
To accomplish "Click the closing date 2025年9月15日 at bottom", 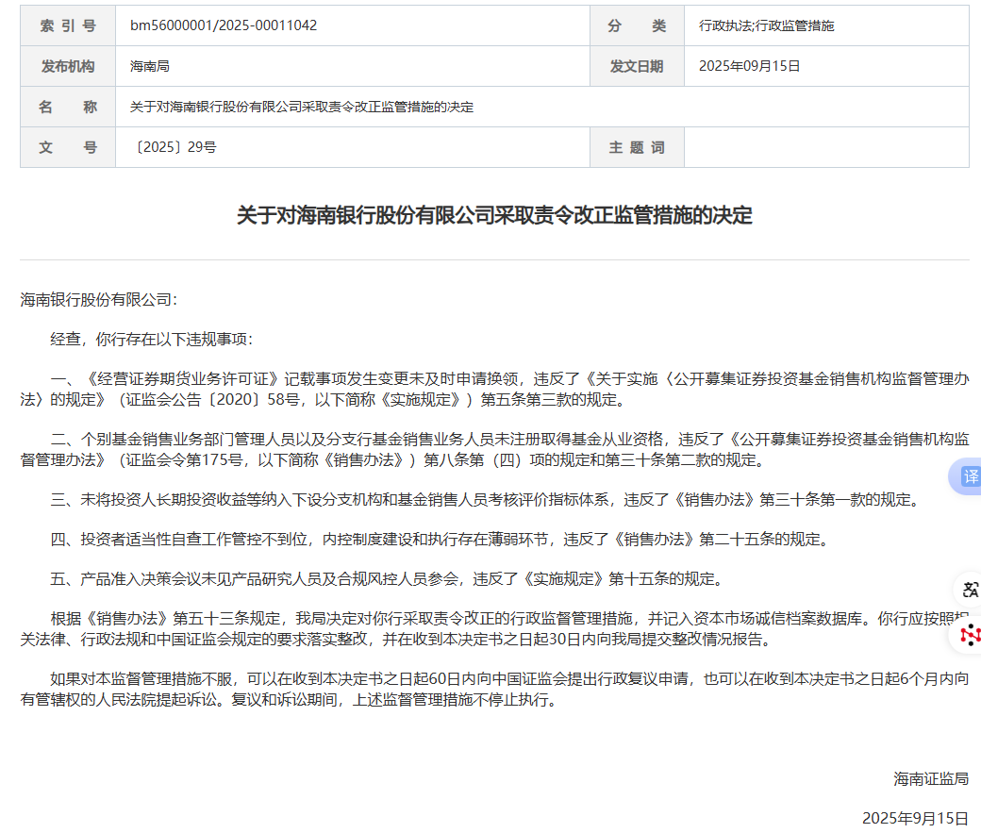I will pos(915,817).
